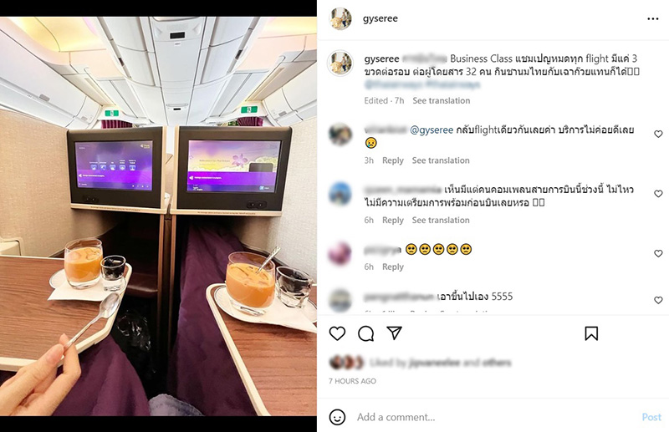
Task: Click the Post button
Action: click(x=651, y=417)
